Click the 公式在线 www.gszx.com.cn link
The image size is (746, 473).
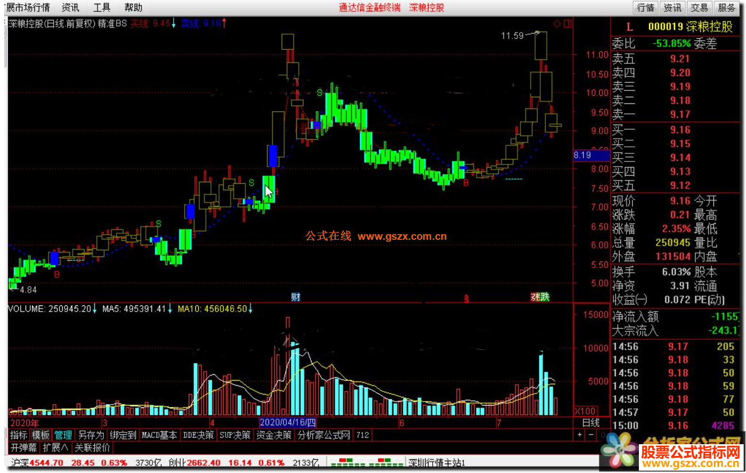(376, 236)
